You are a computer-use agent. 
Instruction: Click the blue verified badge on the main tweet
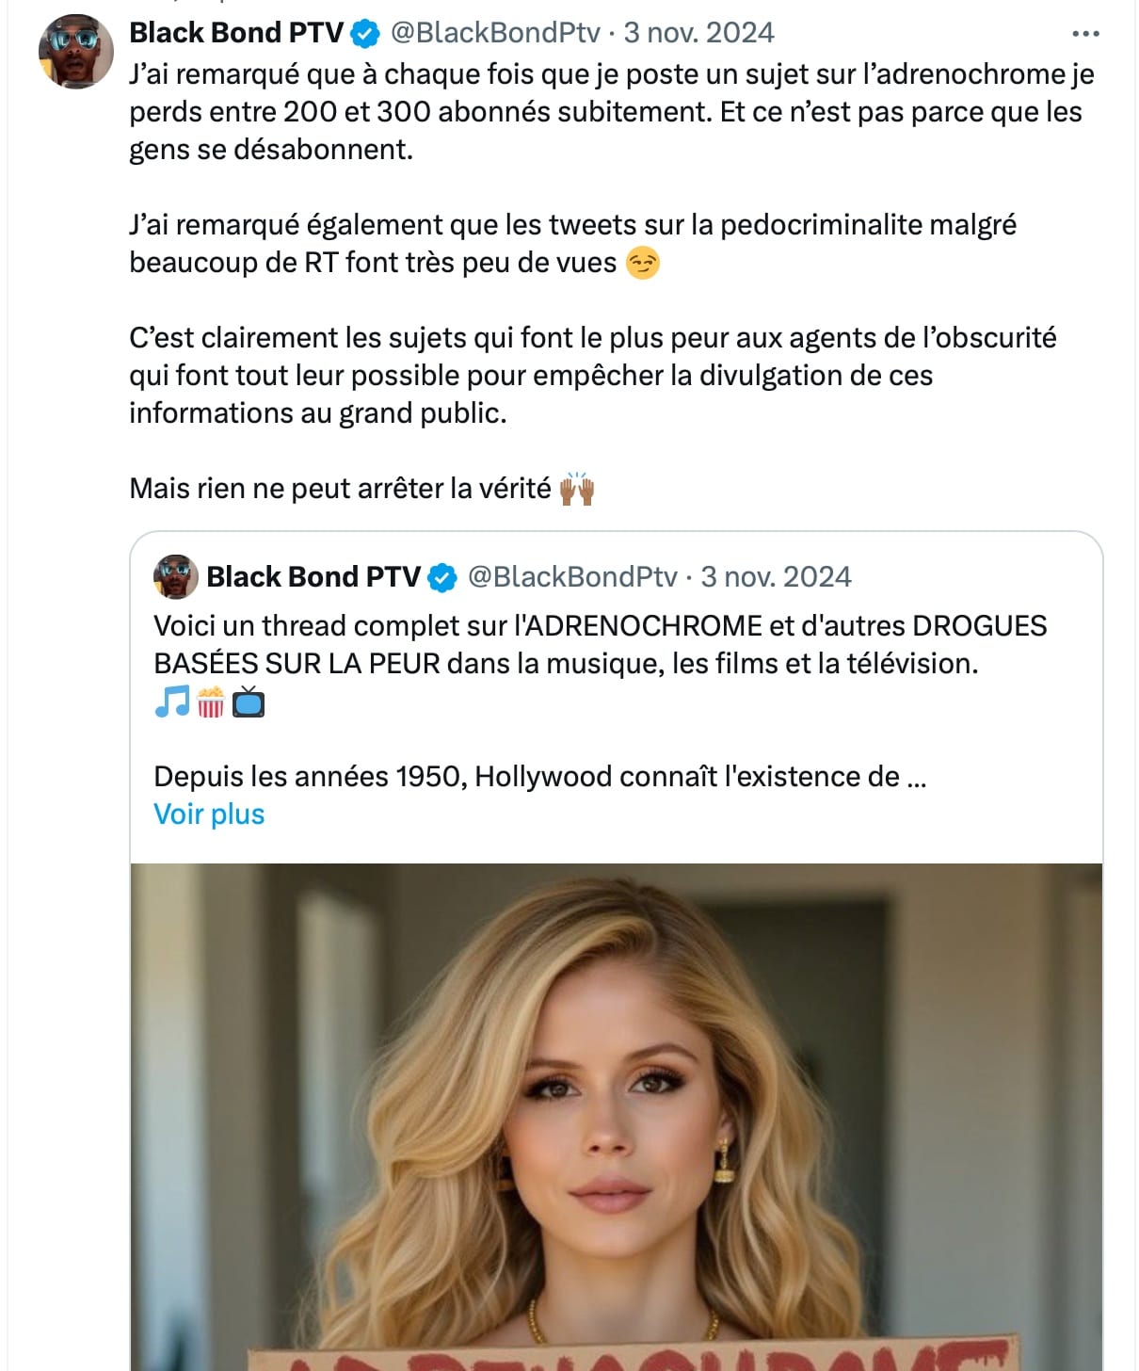[x=365, y=34]
